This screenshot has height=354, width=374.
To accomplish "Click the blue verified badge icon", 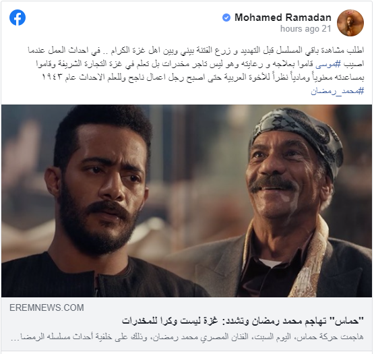I will (x=226, y=18).
